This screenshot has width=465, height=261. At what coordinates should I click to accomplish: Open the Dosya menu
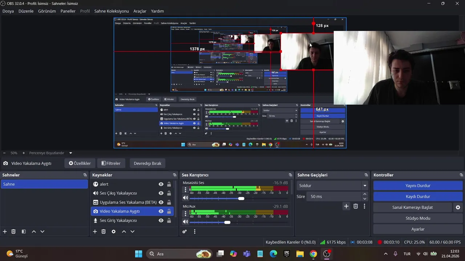tap(8, 11)
